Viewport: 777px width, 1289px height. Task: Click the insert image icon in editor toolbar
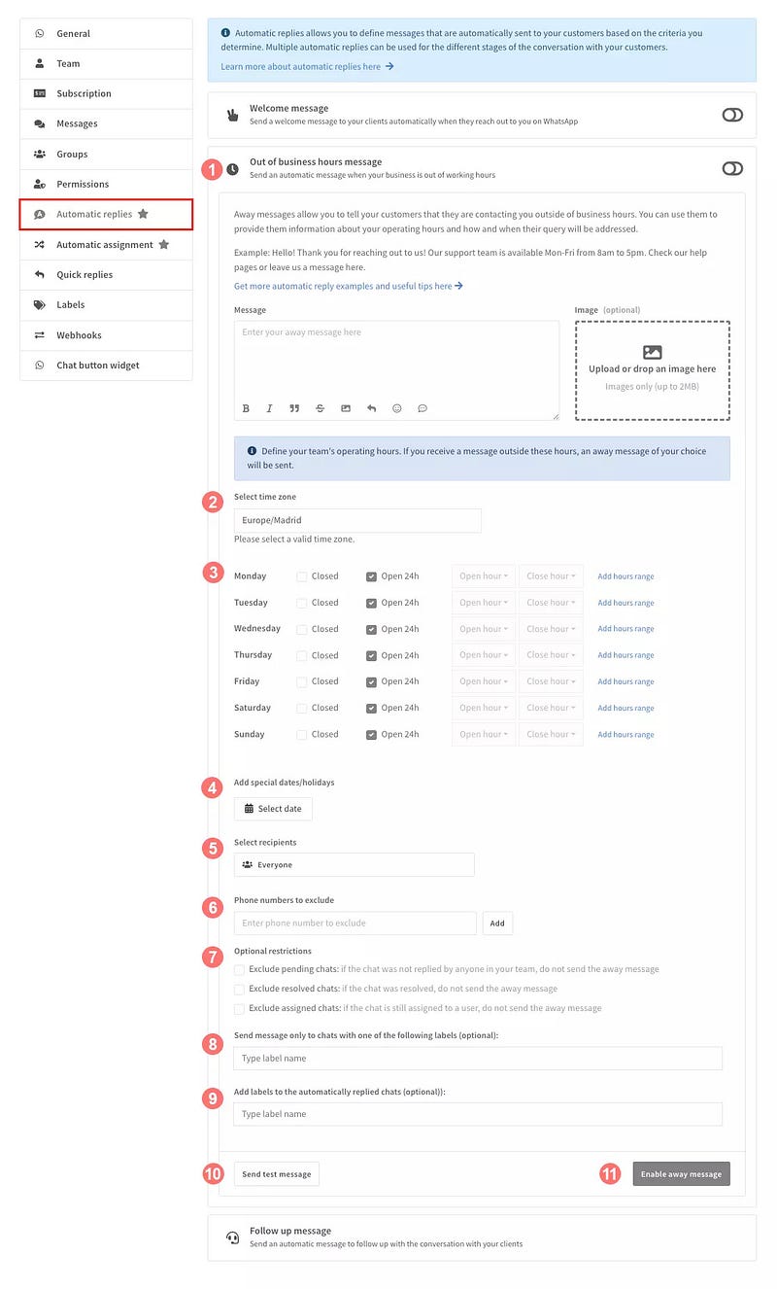pos(345,408)
